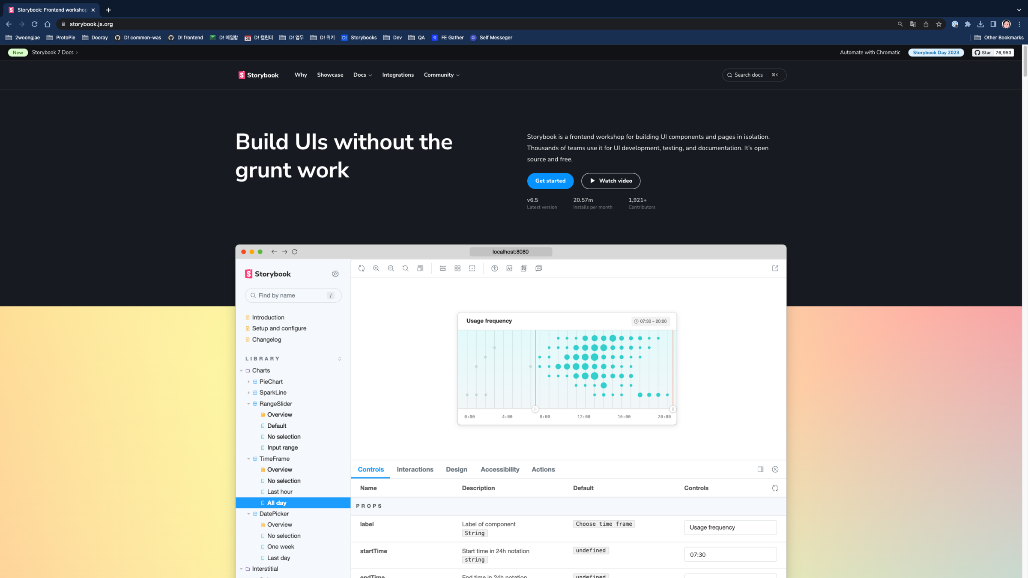Image resolution: width=1028 pixels, height=578 pixels.
Task: Click the reset controls icon
Action: tap(775, 488)
